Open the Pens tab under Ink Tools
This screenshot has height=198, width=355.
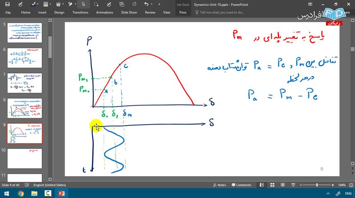point(183,12)
